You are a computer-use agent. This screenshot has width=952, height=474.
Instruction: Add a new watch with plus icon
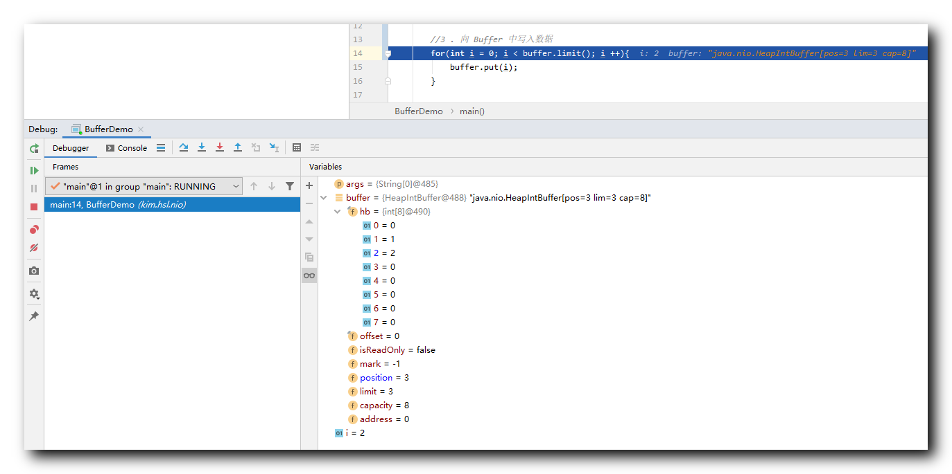coord(309,185)
